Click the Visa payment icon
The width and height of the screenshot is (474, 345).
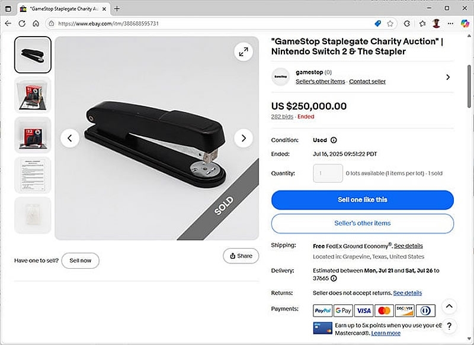pyautogui.click(x=363, y=310)
